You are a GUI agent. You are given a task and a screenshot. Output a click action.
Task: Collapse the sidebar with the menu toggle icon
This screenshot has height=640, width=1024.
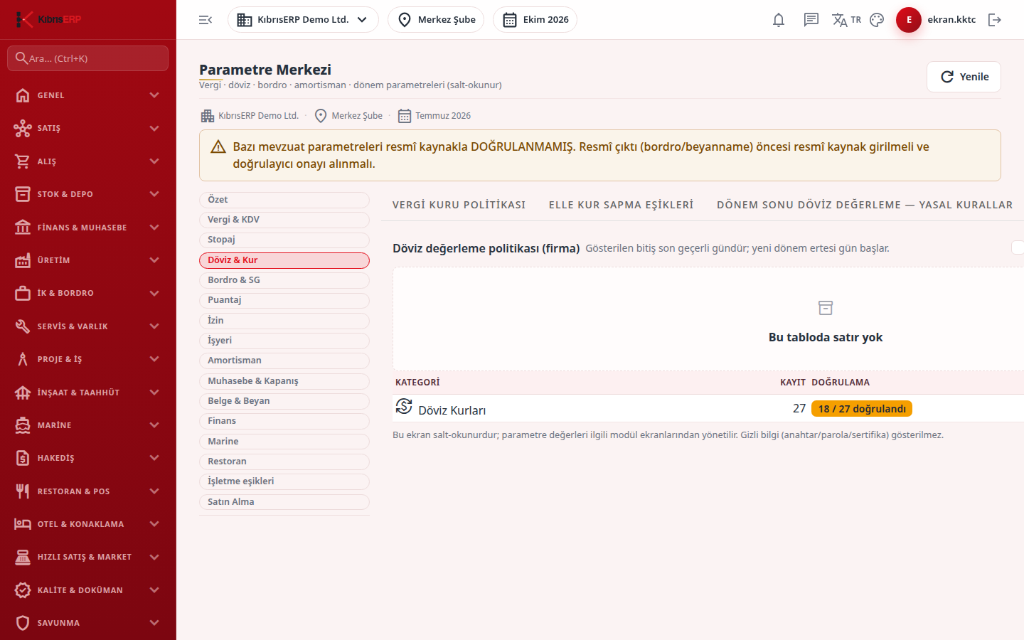(x=206, y=20)
